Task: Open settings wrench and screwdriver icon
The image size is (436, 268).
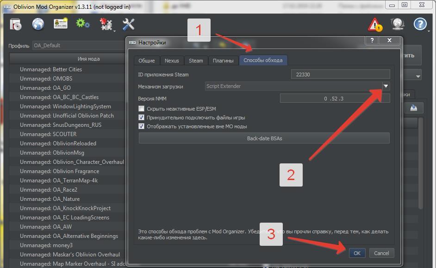Action: (x=128, y=24)
